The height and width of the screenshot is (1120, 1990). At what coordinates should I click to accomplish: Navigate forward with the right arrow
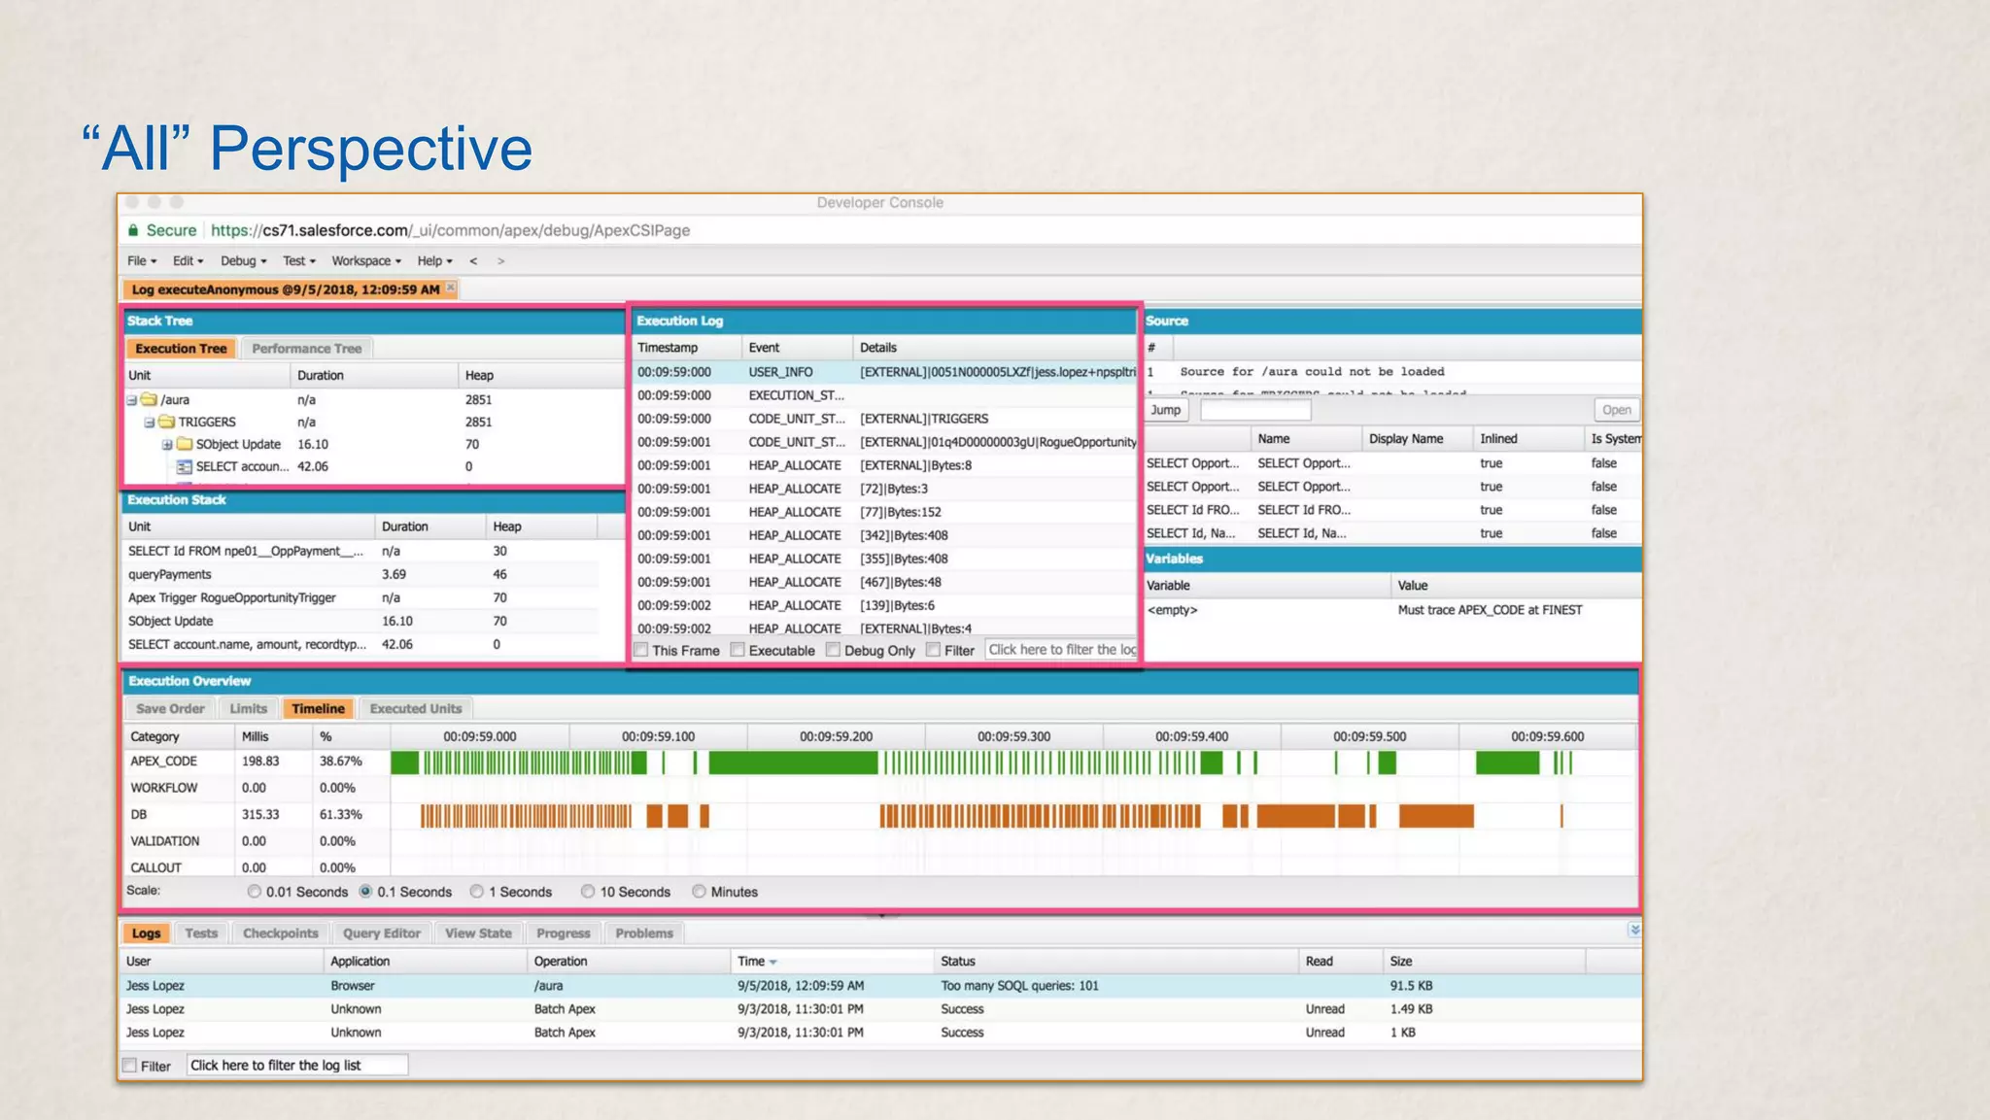500,260
